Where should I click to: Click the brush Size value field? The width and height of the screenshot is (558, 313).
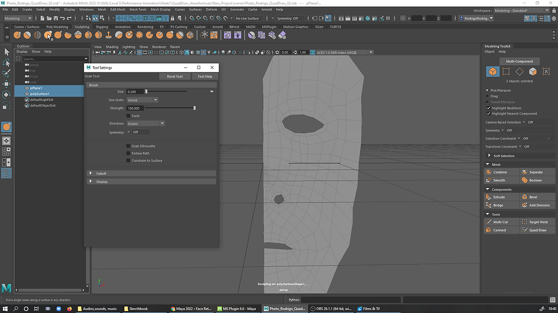(x=135, y=91)
